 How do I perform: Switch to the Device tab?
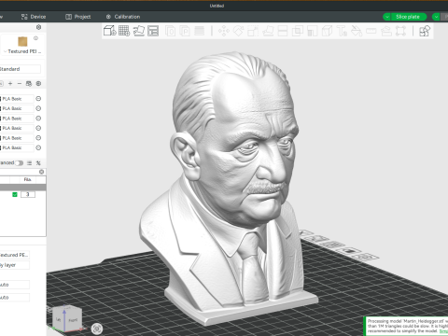tap(34, 17)
